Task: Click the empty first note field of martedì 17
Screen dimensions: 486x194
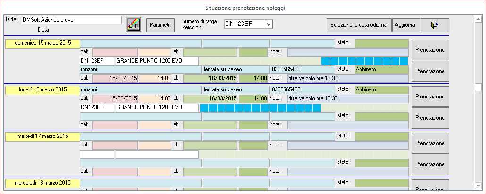Action: coord(348,145)
